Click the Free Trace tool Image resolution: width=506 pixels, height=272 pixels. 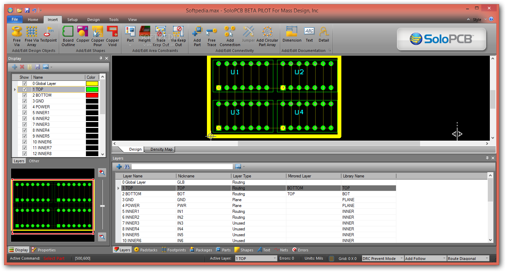tap(212, 36)
